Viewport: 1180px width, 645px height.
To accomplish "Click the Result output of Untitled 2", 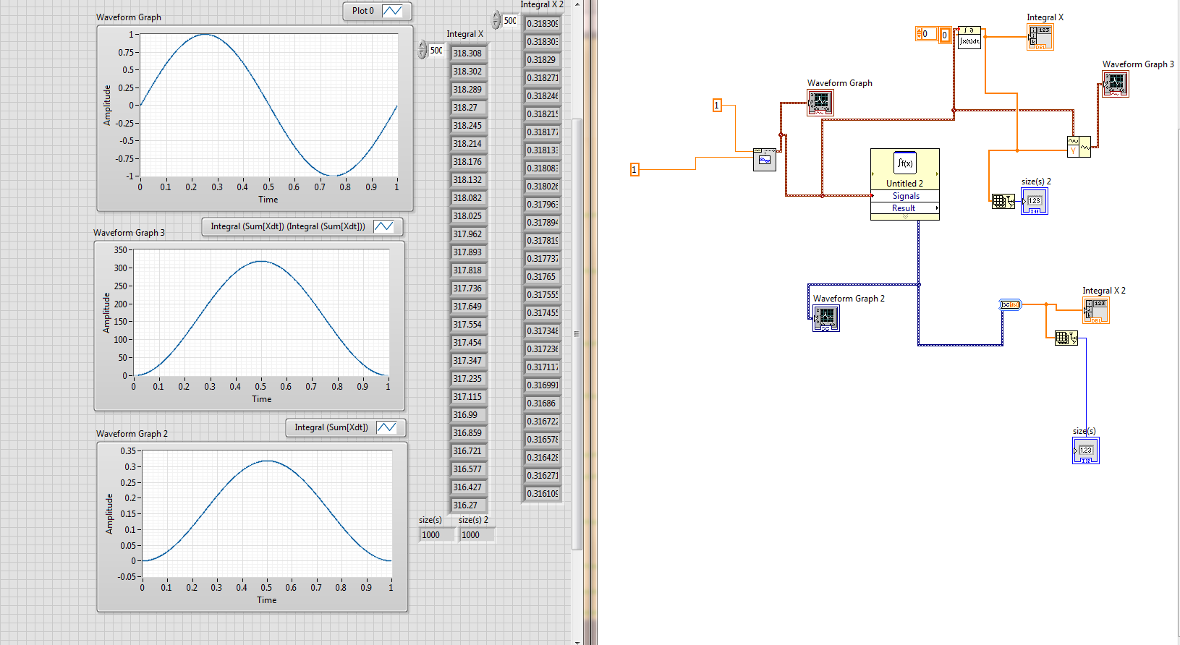I will (x=905, y=208).
